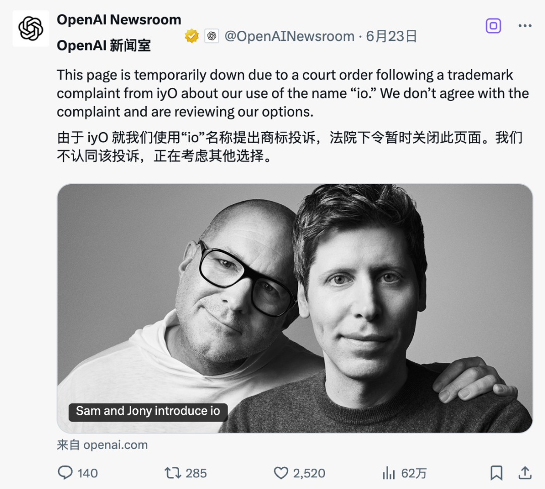Click the 62万 view count

414,473
